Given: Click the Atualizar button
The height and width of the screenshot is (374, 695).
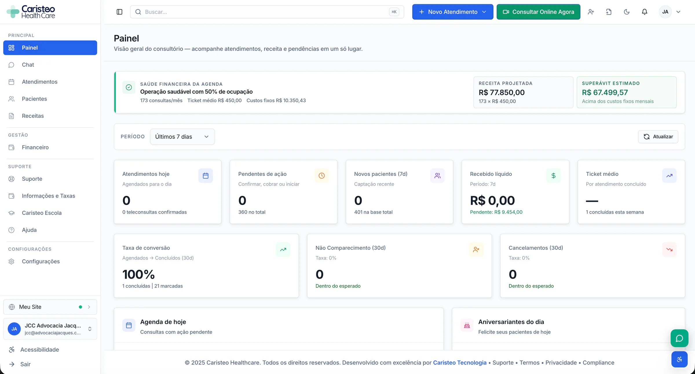Looking at the screenshot, I should click(x=658, y=137).
